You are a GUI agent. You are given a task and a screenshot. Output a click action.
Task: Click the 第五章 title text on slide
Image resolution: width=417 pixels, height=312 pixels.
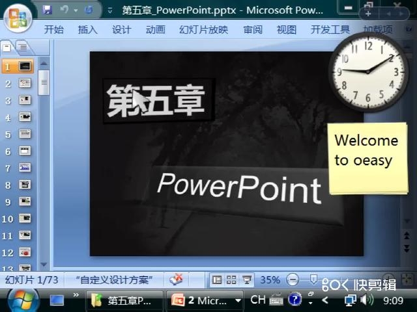156,101
